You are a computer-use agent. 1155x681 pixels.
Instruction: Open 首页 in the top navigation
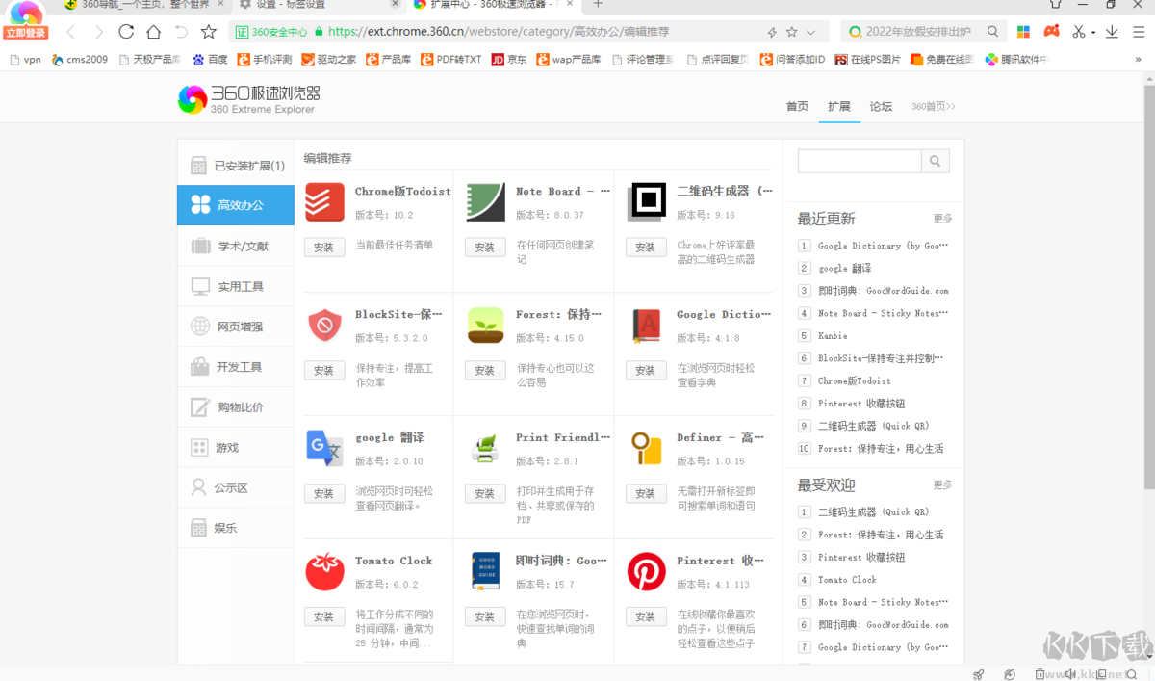coord(797,106)
